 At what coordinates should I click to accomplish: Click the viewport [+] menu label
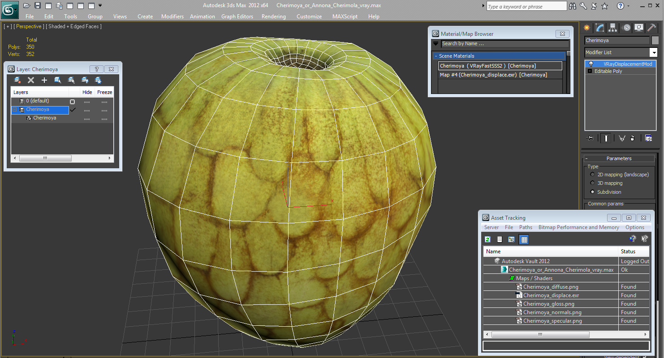[x=8, y=26]
